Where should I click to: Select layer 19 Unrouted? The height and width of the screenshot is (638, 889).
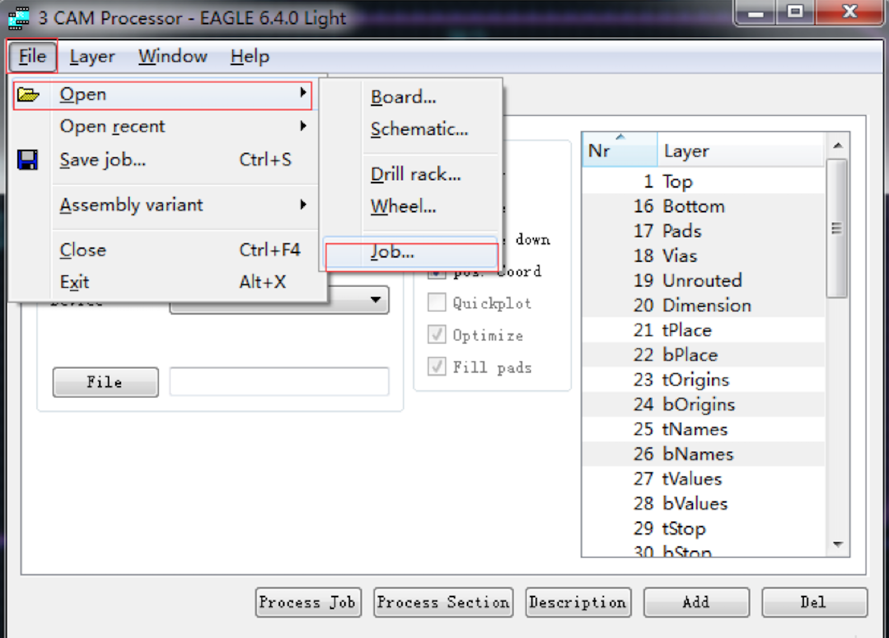[x=704, y=280]
